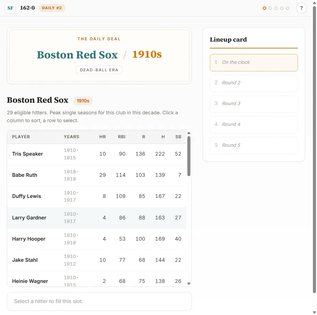Click Larry Gardner's 163 hits value
Screen dimensions: 317x315
click(x=160, y=217)
